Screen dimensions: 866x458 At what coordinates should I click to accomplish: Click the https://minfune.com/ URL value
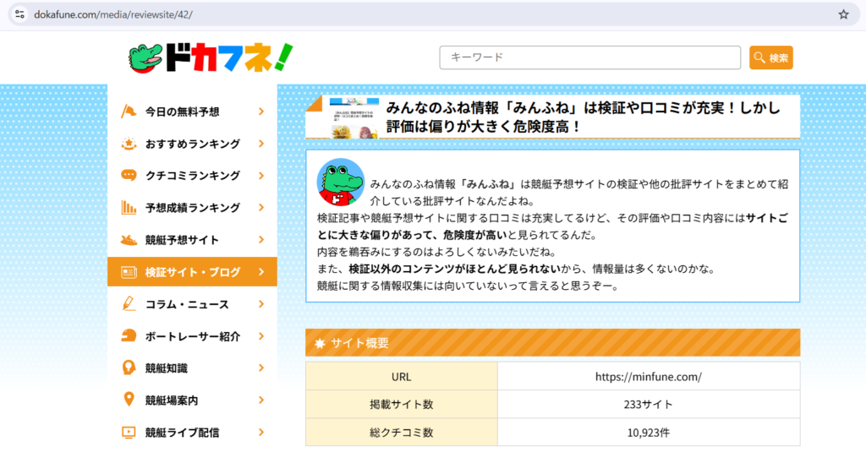pos(649,377)
